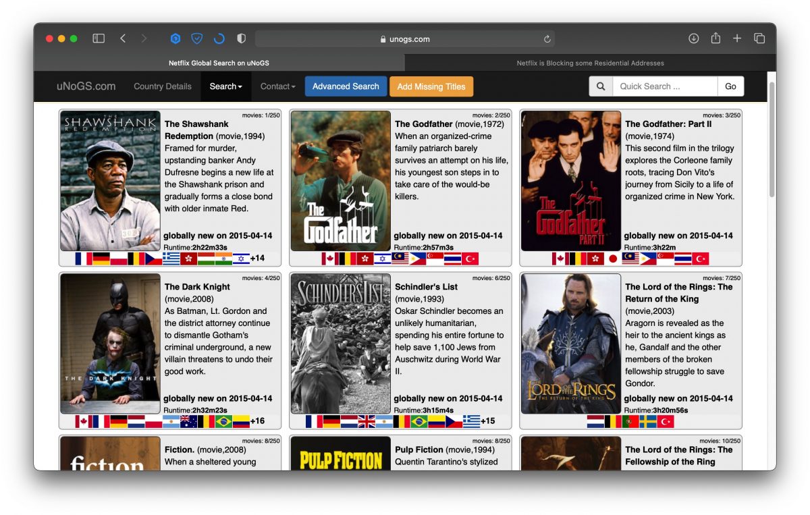Click Portugal flag under Return of the King
The image size is (810, 515).
[630, 421]
